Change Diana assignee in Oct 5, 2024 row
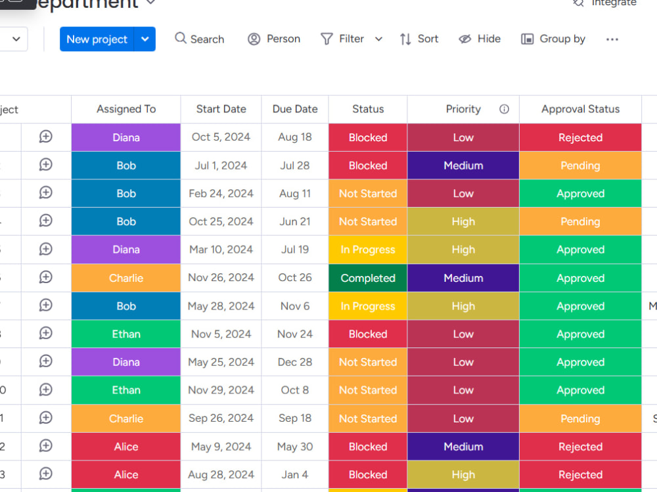The image size is (657, 492). click(x=126, y=137)
